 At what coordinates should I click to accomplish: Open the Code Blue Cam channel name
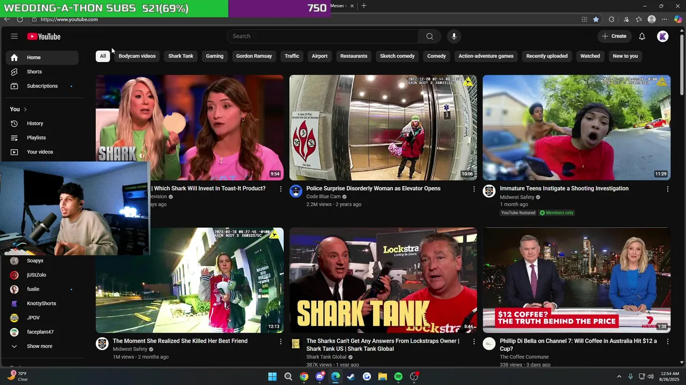[x=323, y=197]
